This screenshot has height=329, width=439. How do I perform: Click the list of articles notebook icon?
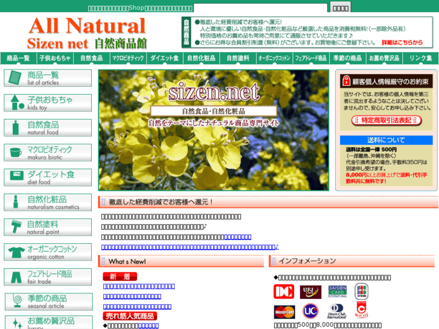coord(14,77)
